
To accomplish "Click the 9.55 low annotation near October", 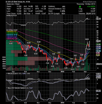I will 26,56.
